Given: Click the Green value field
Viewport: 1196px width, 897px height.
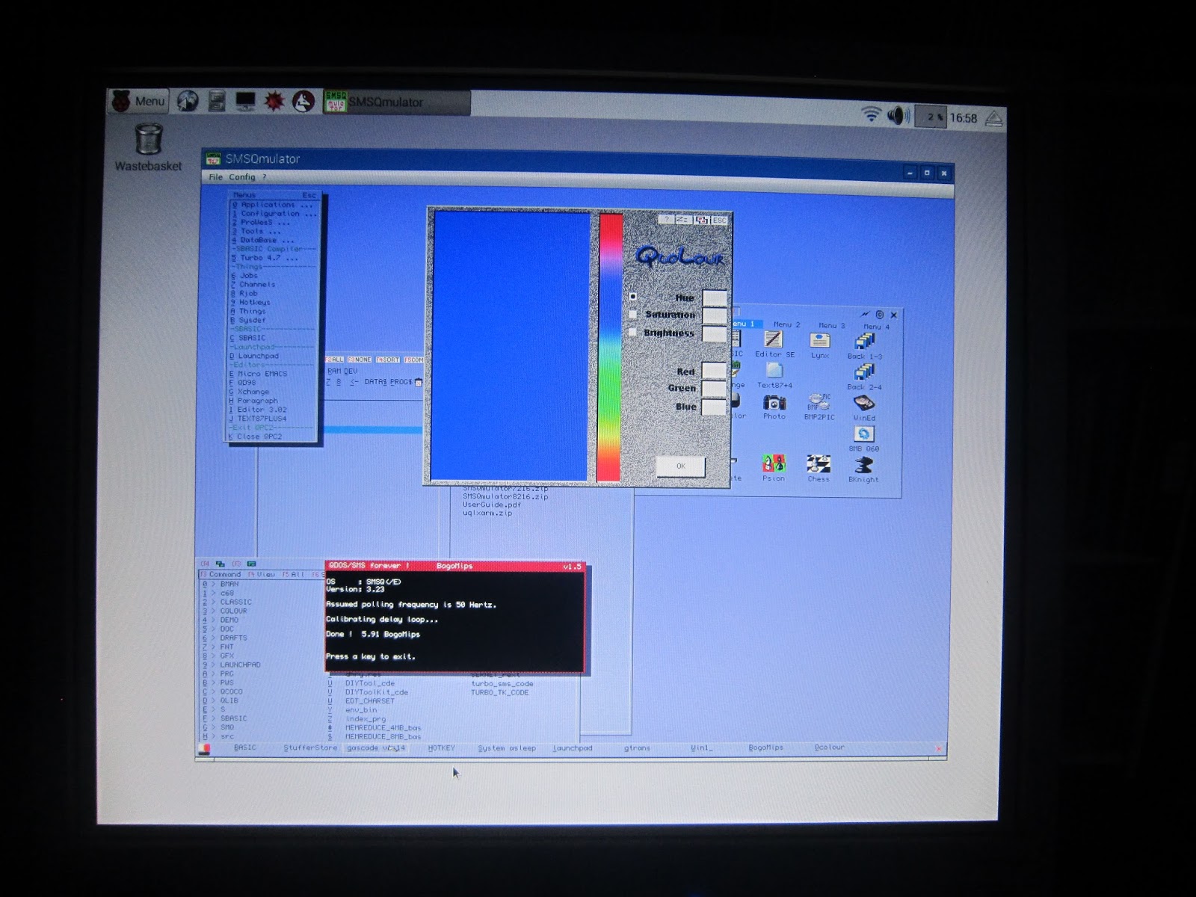Looking at the screenshot, I should (714, 389).
